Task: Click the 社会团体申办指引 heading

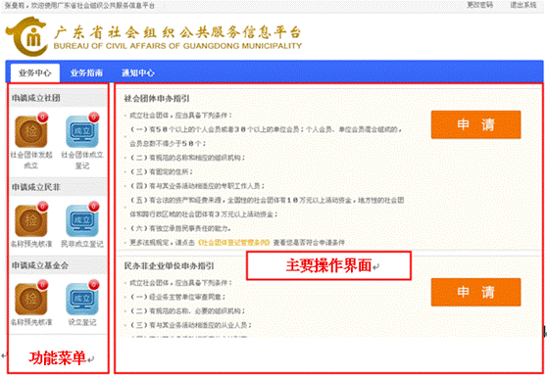Action: 157,99
